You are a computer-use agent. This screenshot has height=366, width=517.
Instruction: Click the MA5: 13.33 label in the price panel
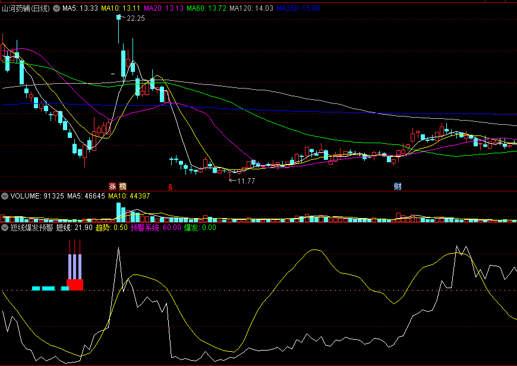(80, 8)
